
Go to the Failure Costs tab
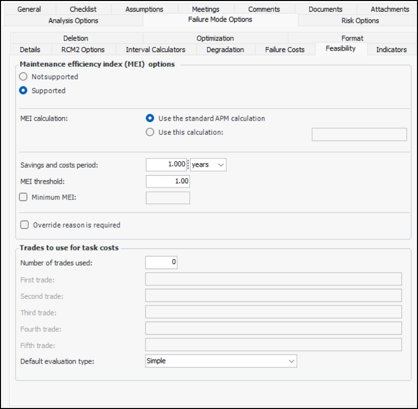pos(285,49)
